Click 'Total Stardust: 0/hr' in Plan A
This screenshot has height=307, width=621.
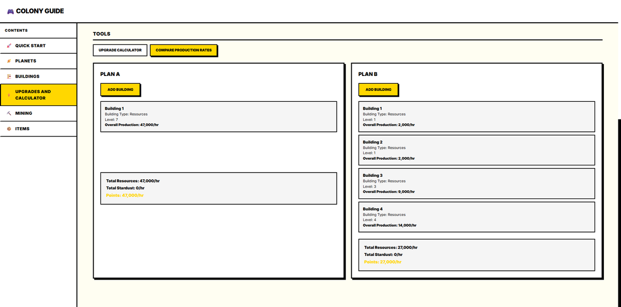125,188
